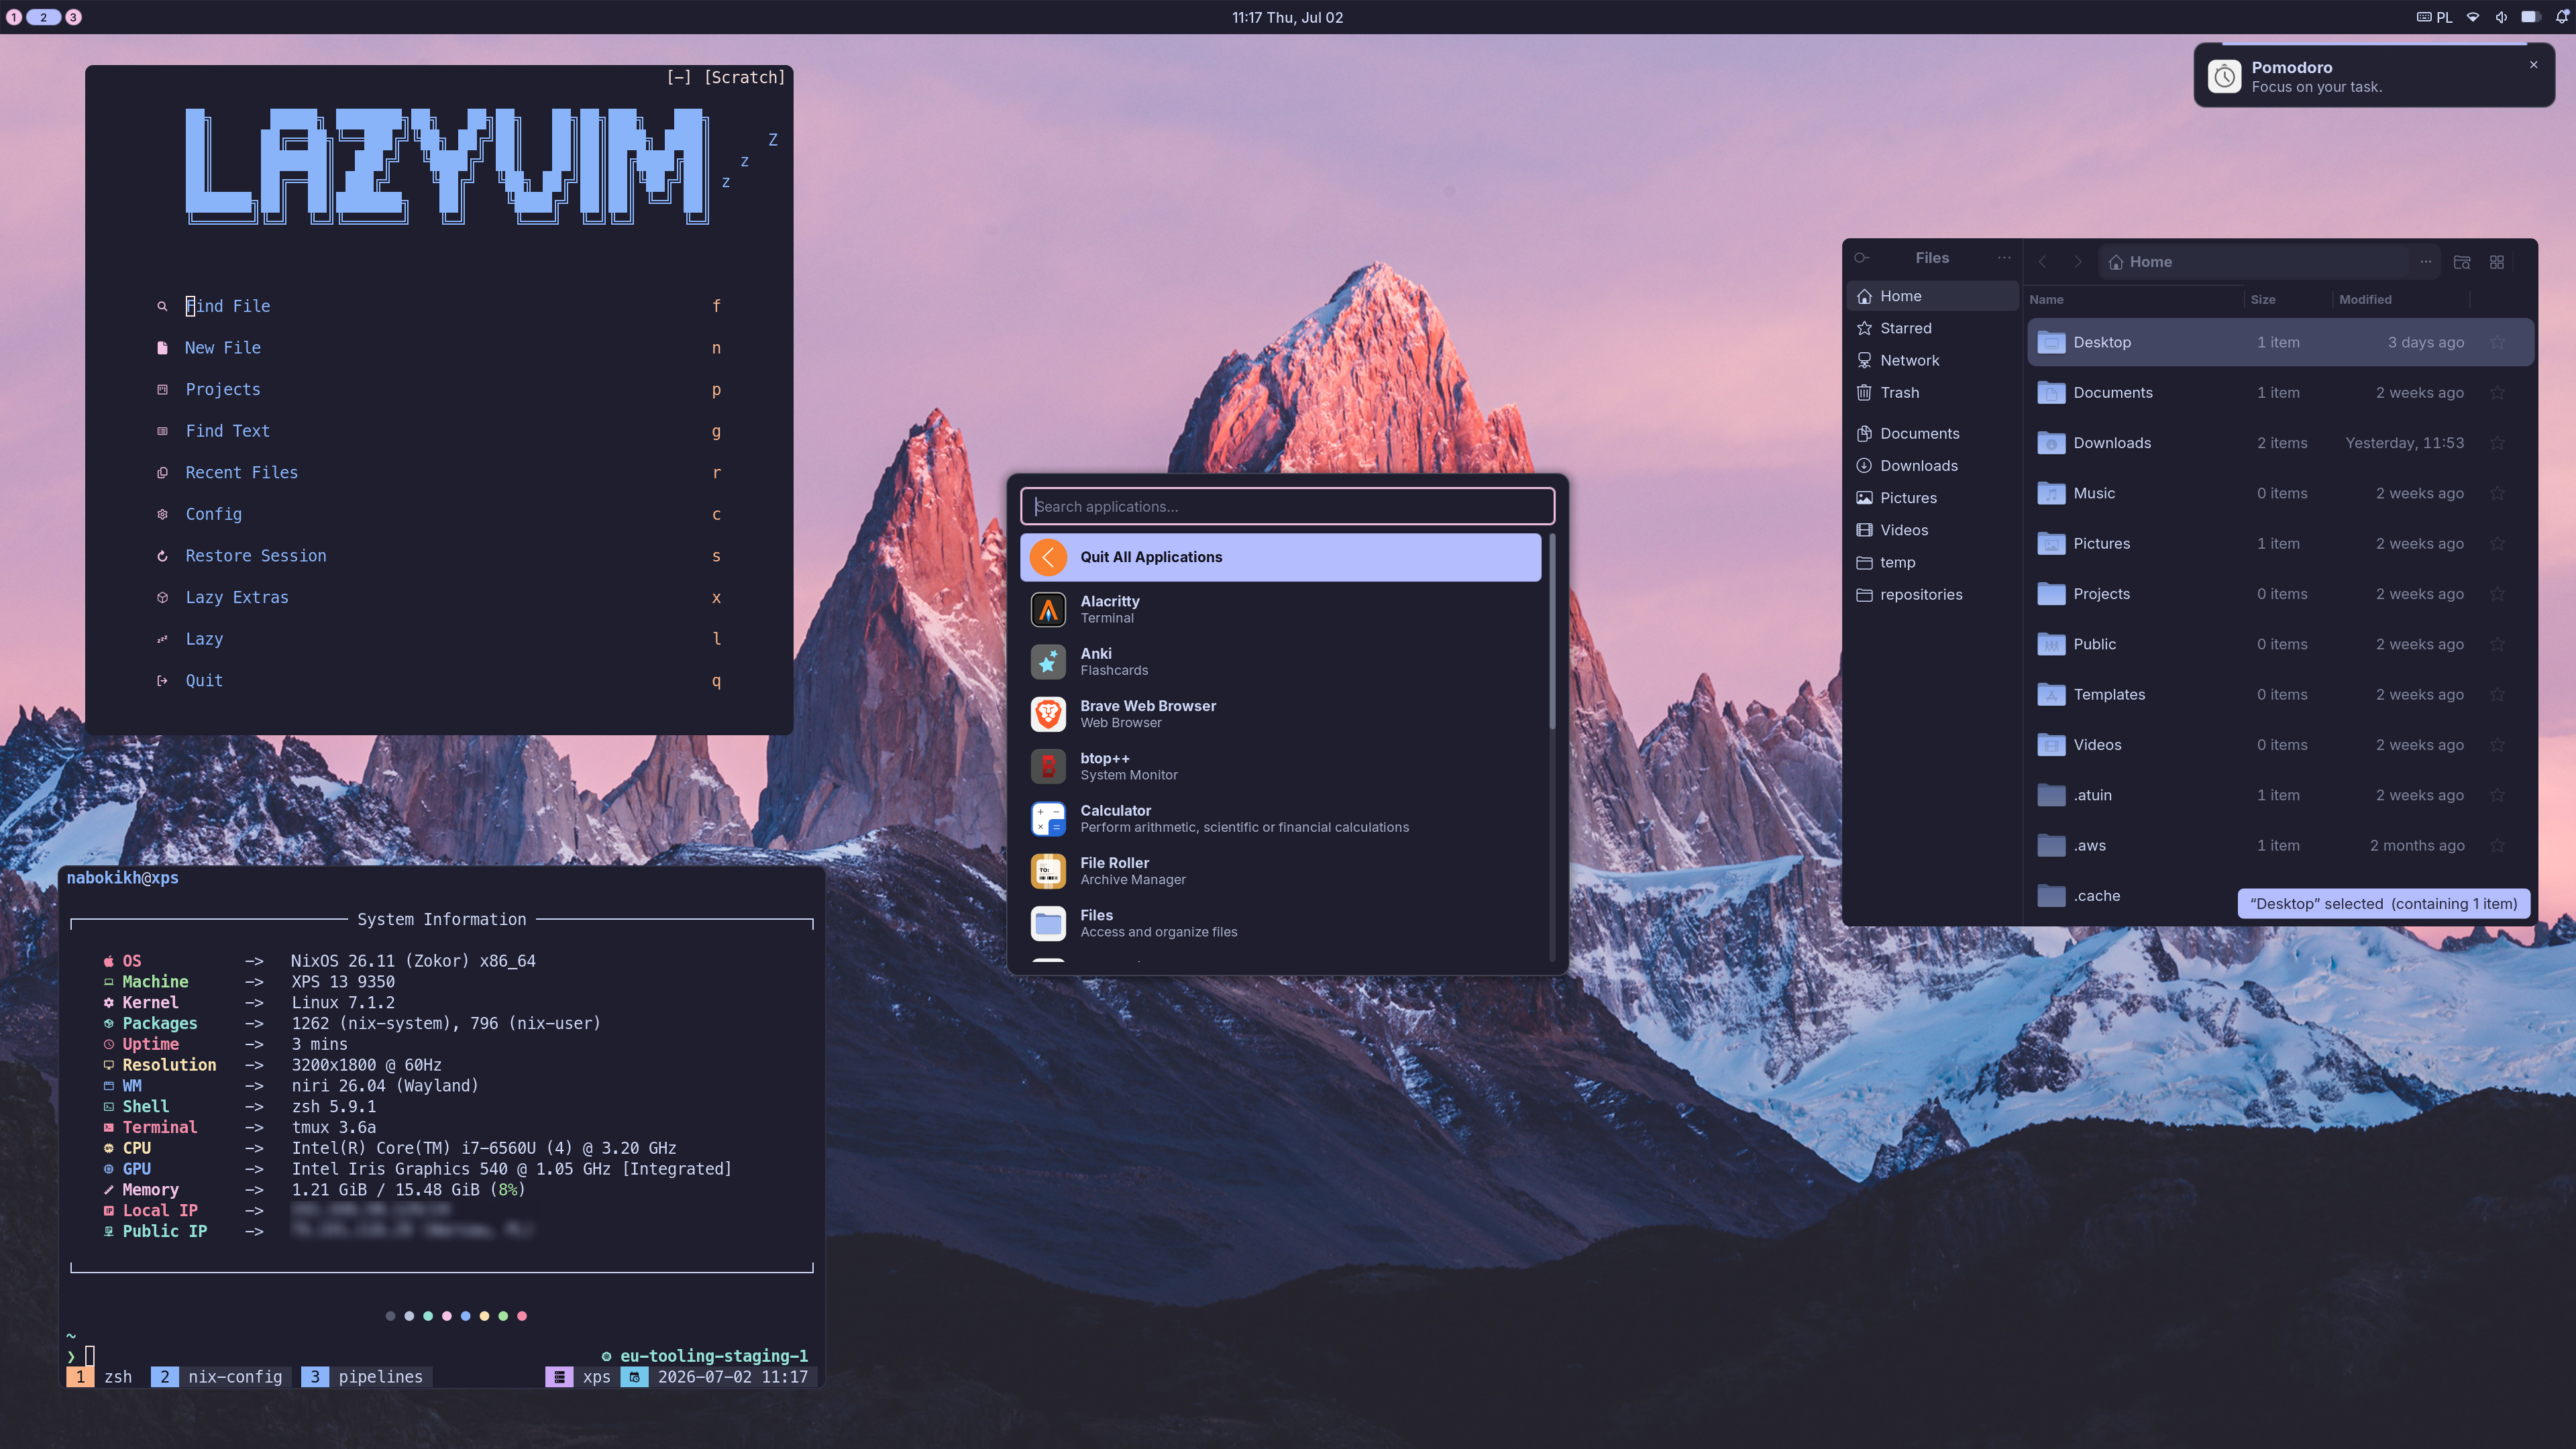Viewport: 2576px width, 1449px height.
Task: Open the volume icon in top bar
Action: click(x=2501, y=17)
